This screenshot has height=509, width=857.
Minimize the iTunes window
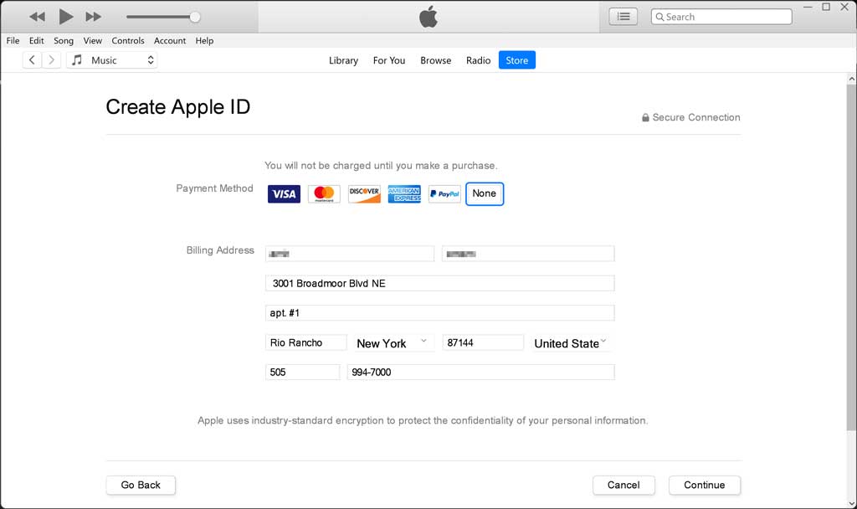point(808,7)
